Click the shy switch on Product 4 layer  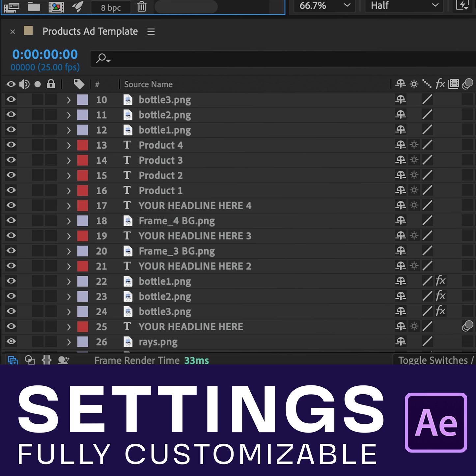click(x=401, y=145)
